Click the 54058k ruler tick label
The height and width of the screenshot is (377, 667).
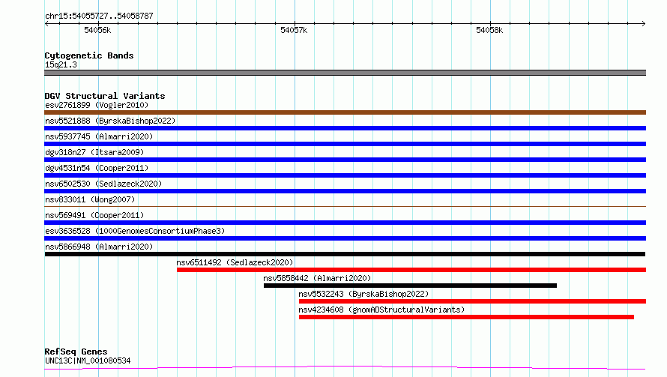click(489, 30)
